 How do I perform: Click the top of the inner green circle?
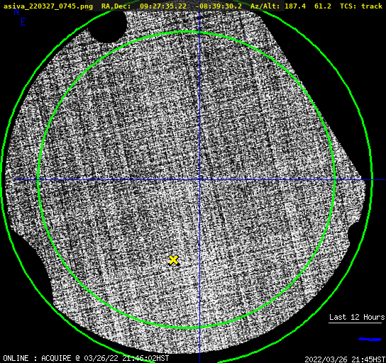point(187,32)
